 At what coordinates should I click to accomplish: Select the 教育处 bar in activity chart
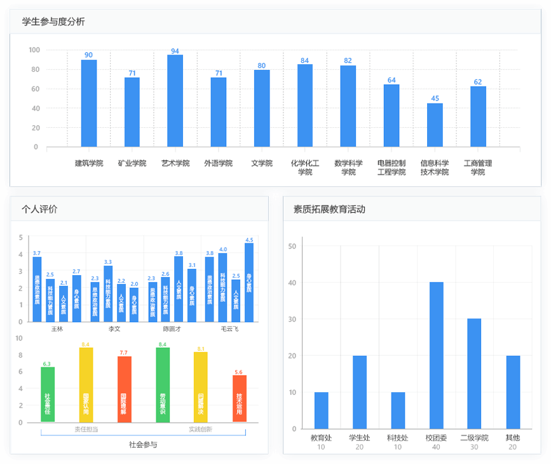322,410
